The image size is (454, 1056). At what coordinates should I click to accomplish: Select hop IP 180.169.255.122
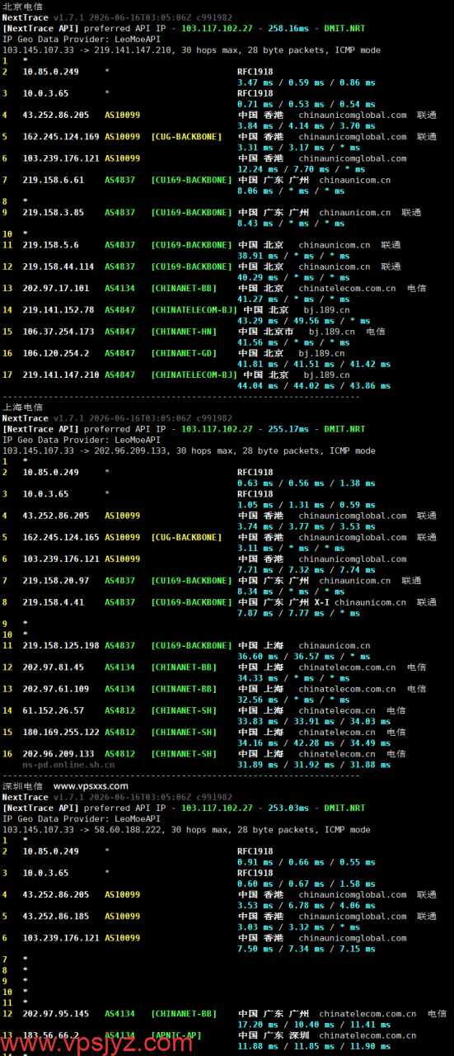pos(61,732)
